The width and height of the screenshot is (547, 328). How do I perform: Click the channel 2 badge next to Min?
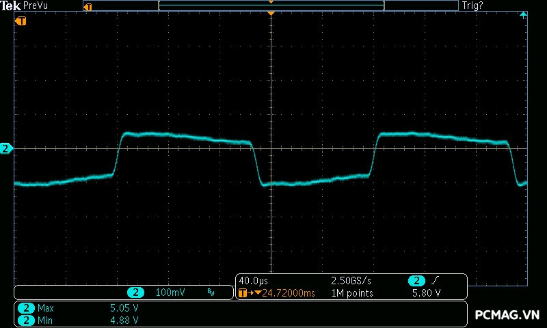(27, 320)
